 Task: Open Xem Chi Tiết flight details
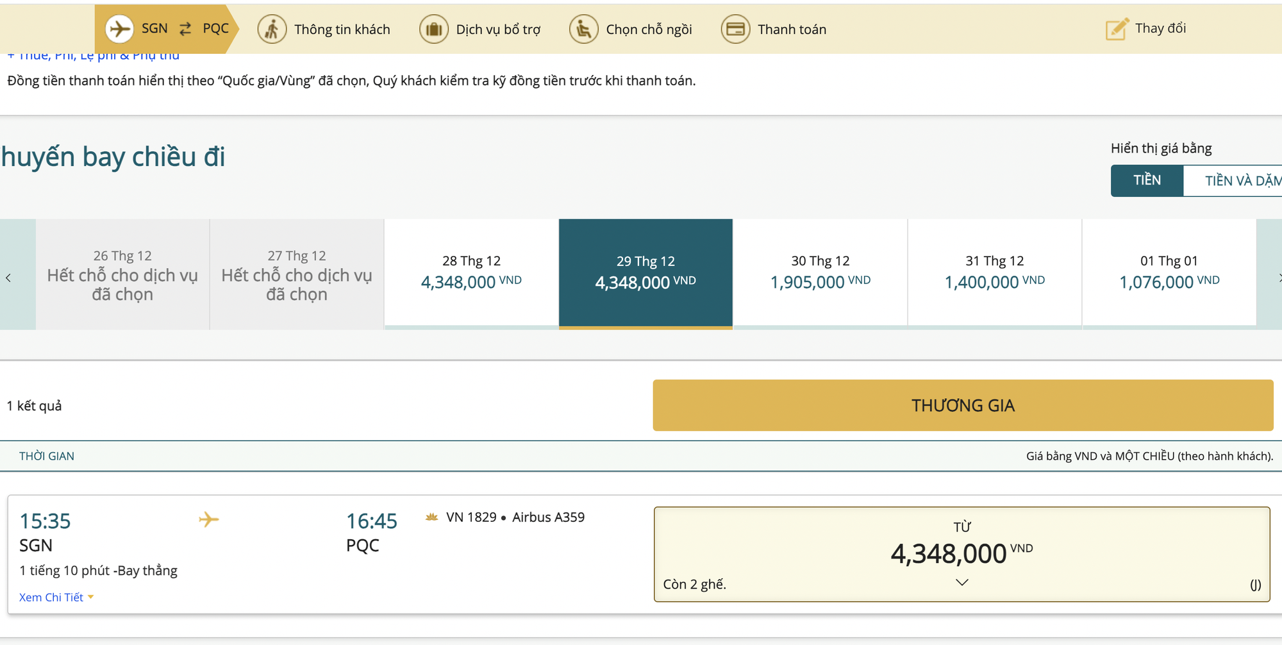(x=56, y=597)
